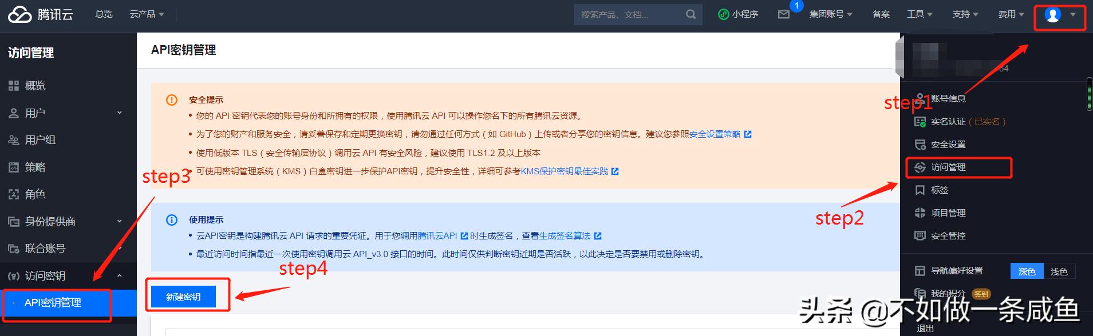Screen dimensions: 1093x336
Task: Click the mini program icon
Action: pos(724,14)
